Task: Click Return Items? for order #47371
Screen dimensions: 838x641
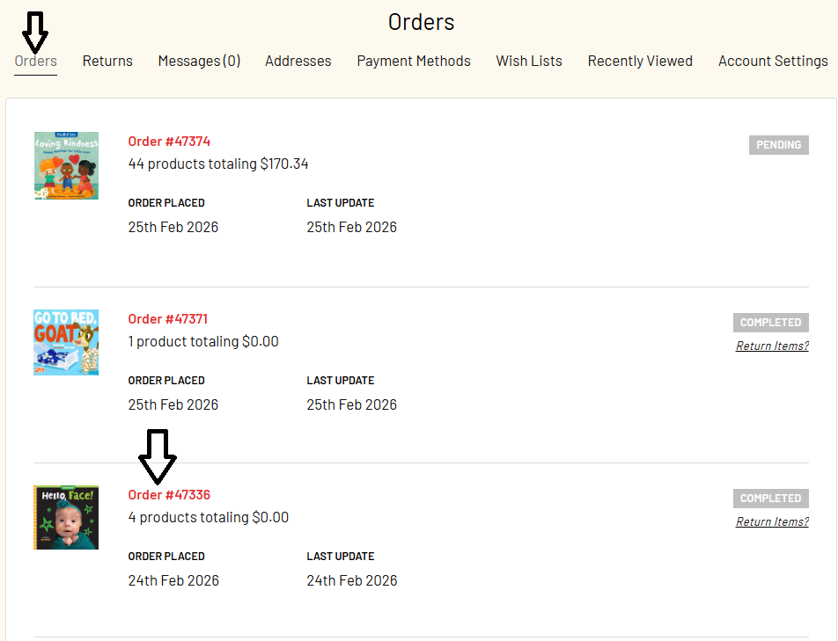Action: click(x=772, y=346)
